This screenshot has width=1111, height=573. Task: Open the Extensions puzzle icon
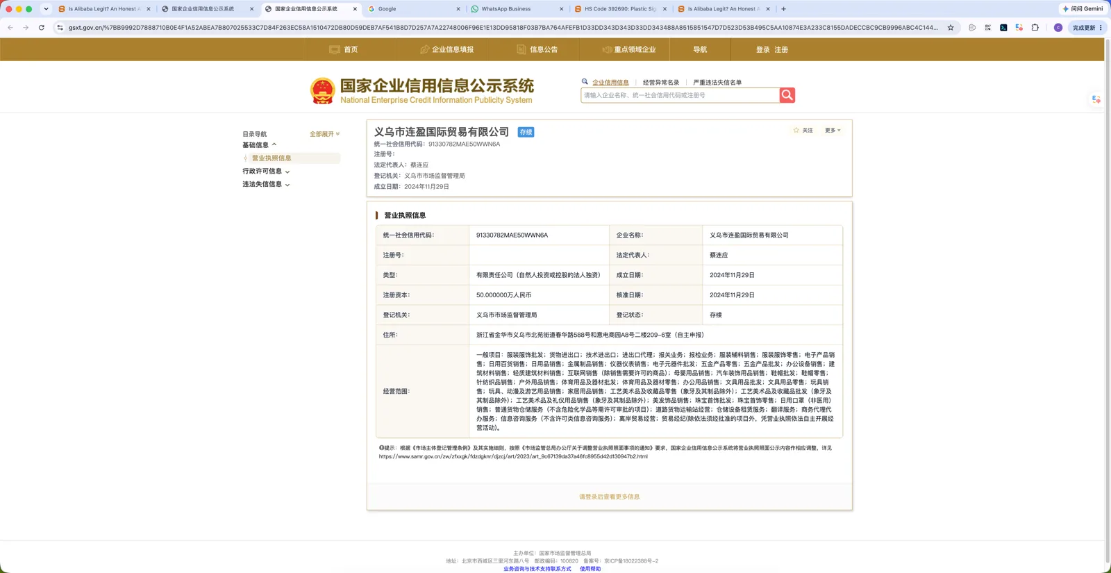pos(1035,28)
